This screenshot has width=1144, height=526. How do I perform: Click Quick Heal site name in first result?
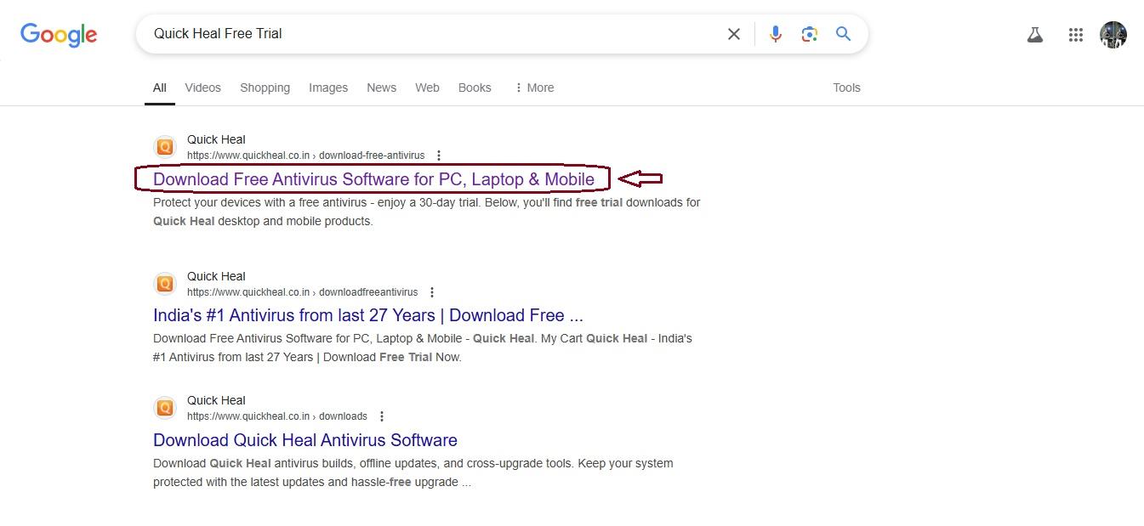[x=216, y=139]
